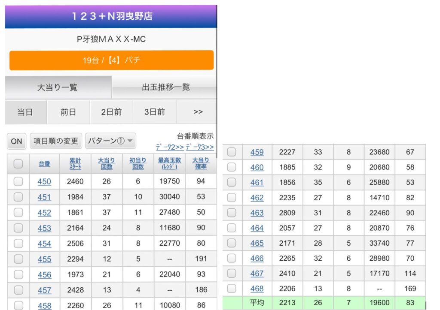Screen dimensions: 440x310
Task: Click the orange 19台 / 【4】パチ button
Action: 111,60
